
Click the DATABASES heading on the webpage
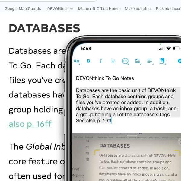(44, 28)
